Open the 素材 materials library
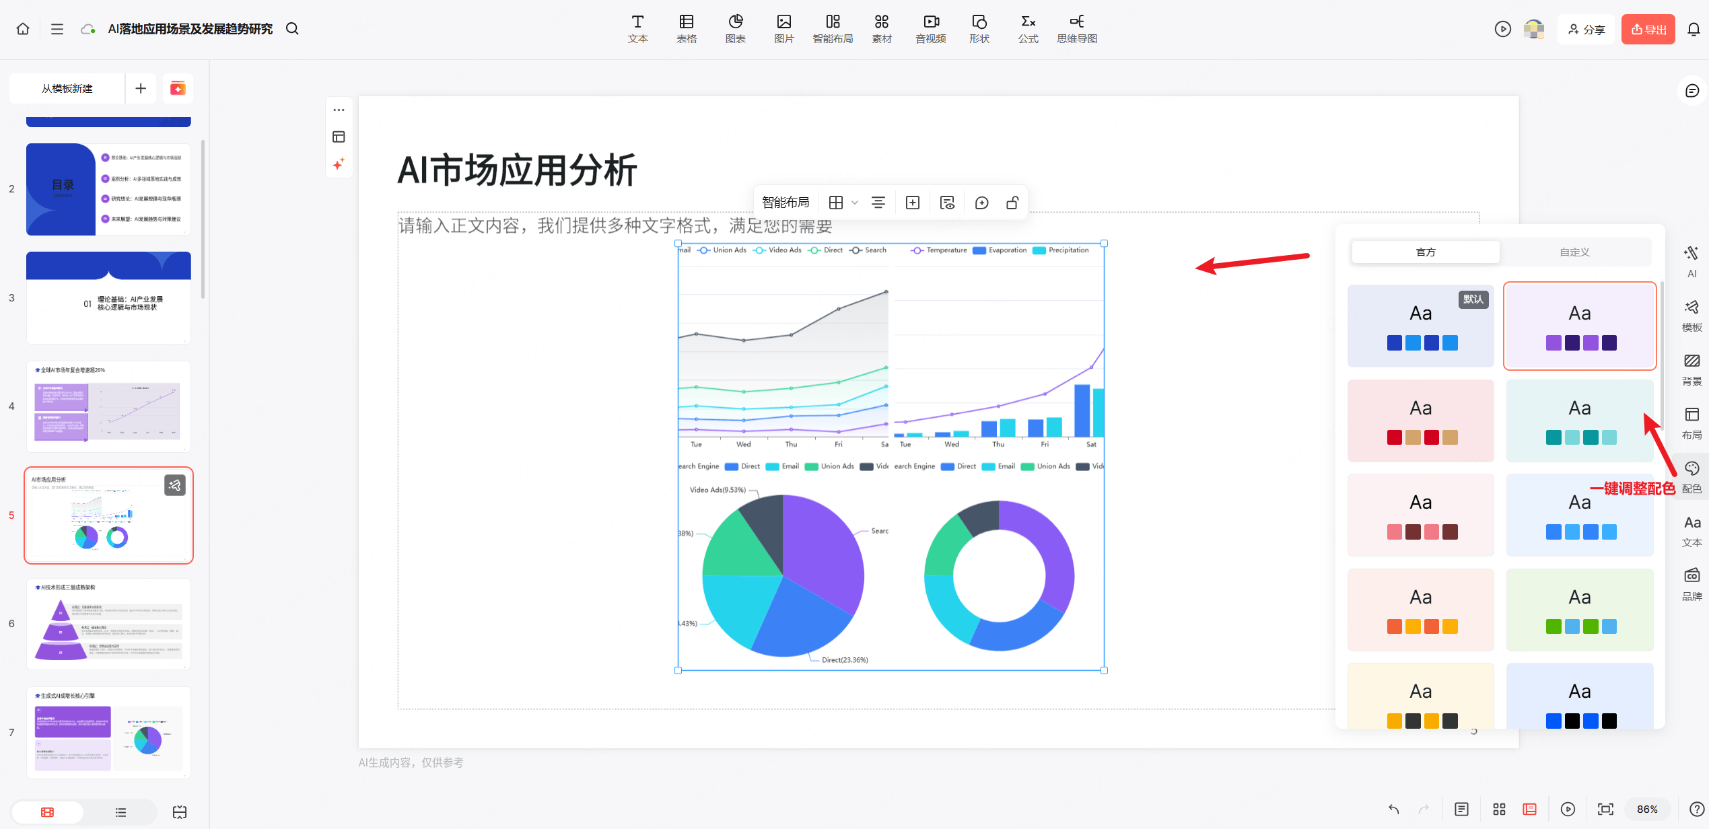 coord(882,30)
